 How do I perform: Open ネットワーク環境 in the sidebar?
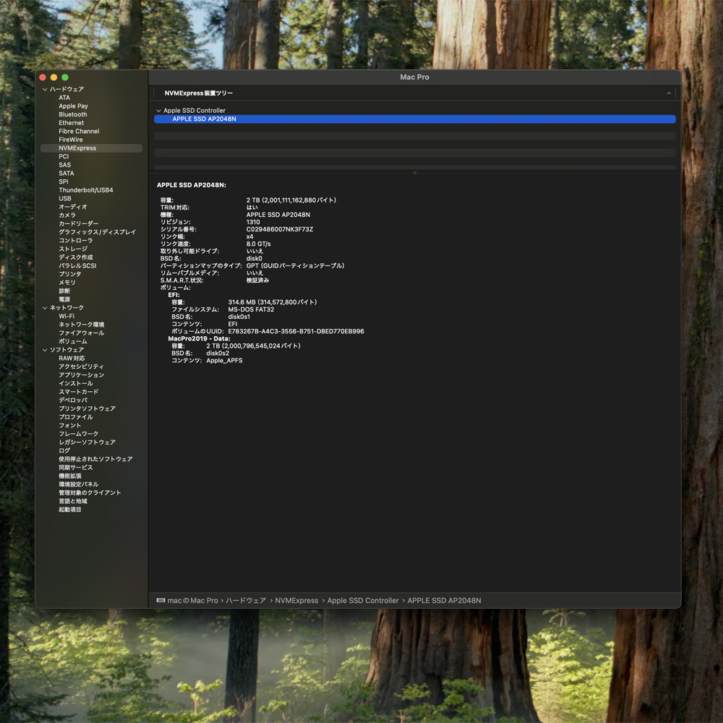81,324
